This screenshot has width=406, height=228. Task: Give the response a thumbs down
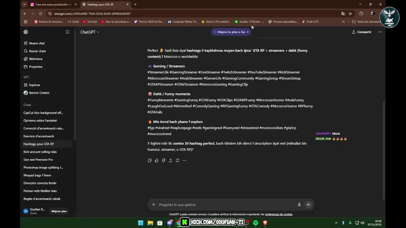coord(164,161)
